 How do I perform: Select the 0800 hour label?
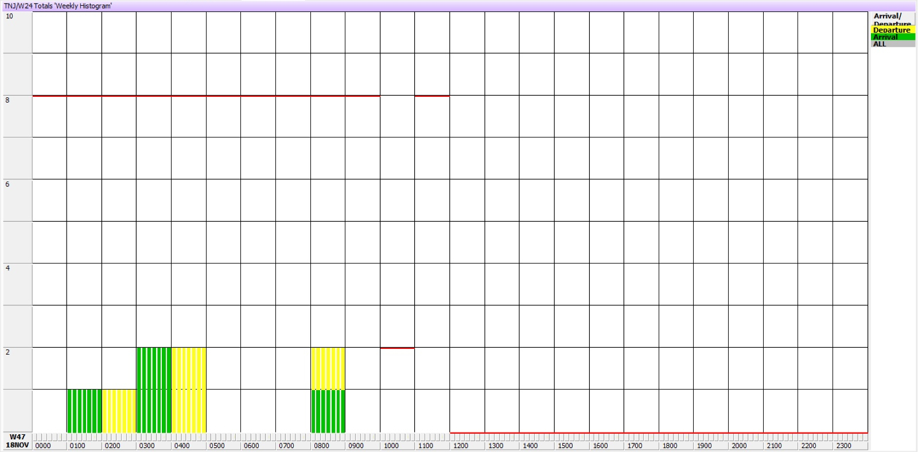[321, 446]
